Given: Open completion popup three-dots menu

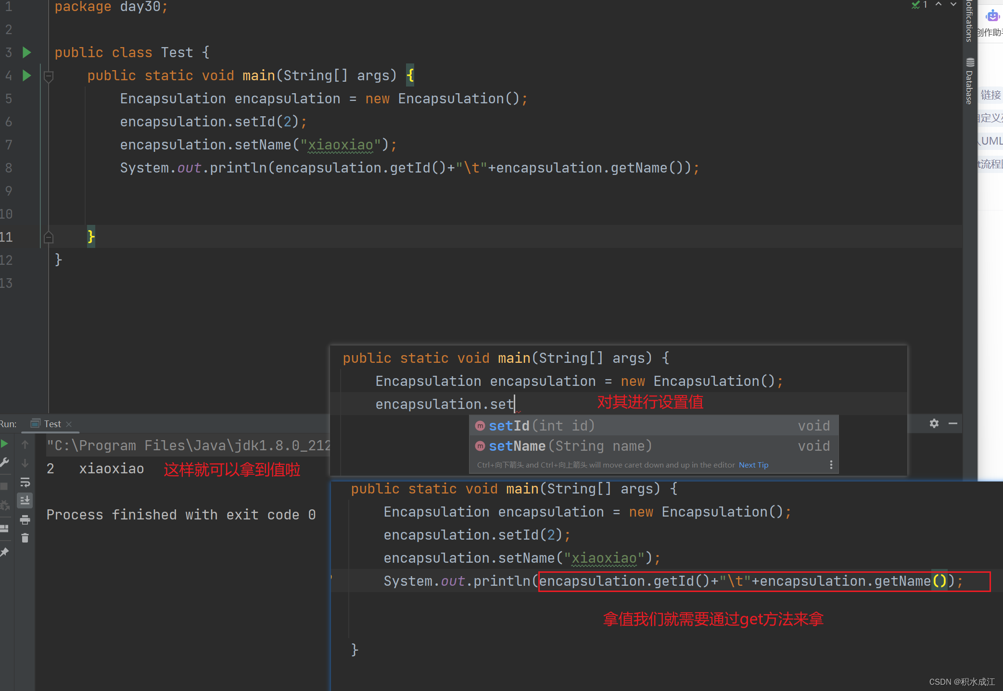Looking at the screenshot, I should click(x=831, y=465).
